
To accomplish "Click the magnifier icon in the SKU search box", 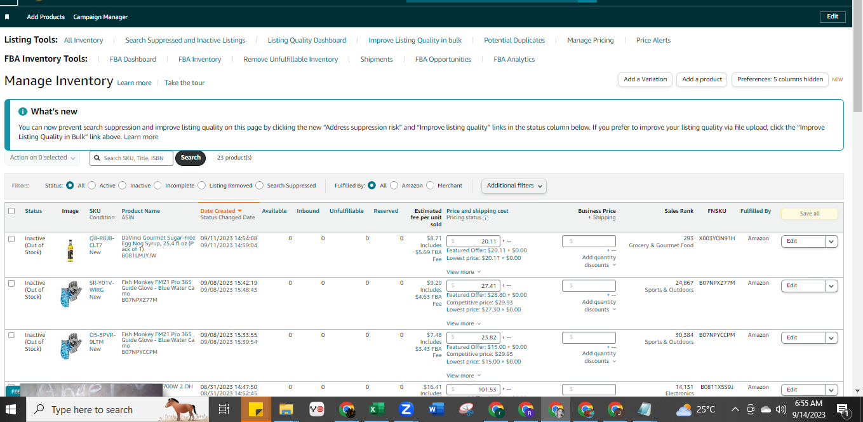I will coord(97,158).
